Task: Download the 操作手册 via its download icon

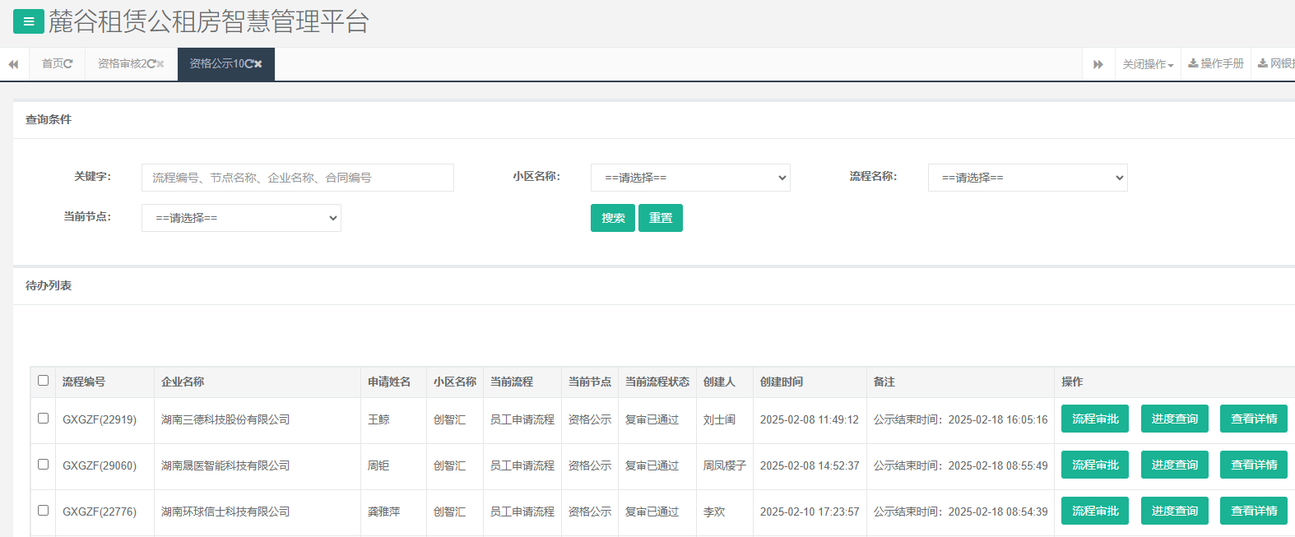Action: point(1193,63)
